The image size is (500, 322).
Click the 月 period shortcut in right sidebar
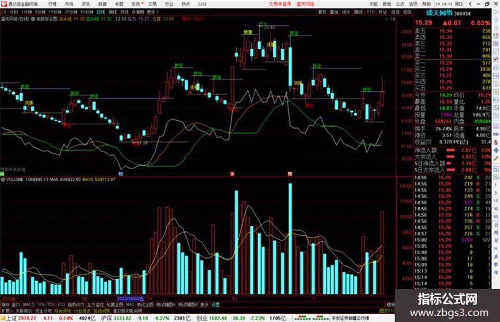coord(496,241)
